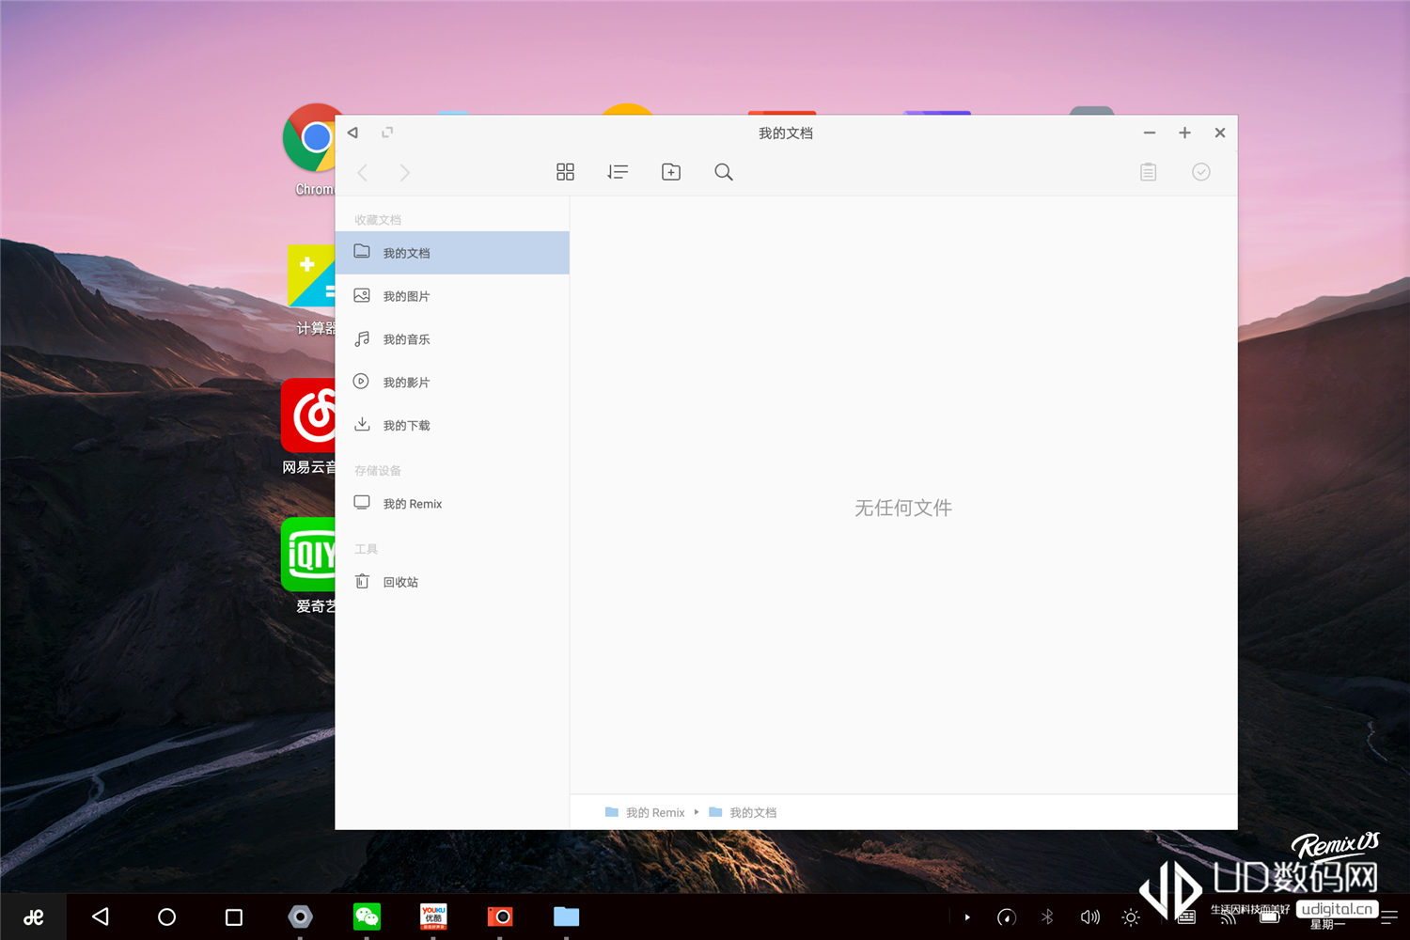1410x940 pixels.
Task: Open 回收站 recycle bin in sidebar
Action: pyautogui.click(x=452, y=582)
